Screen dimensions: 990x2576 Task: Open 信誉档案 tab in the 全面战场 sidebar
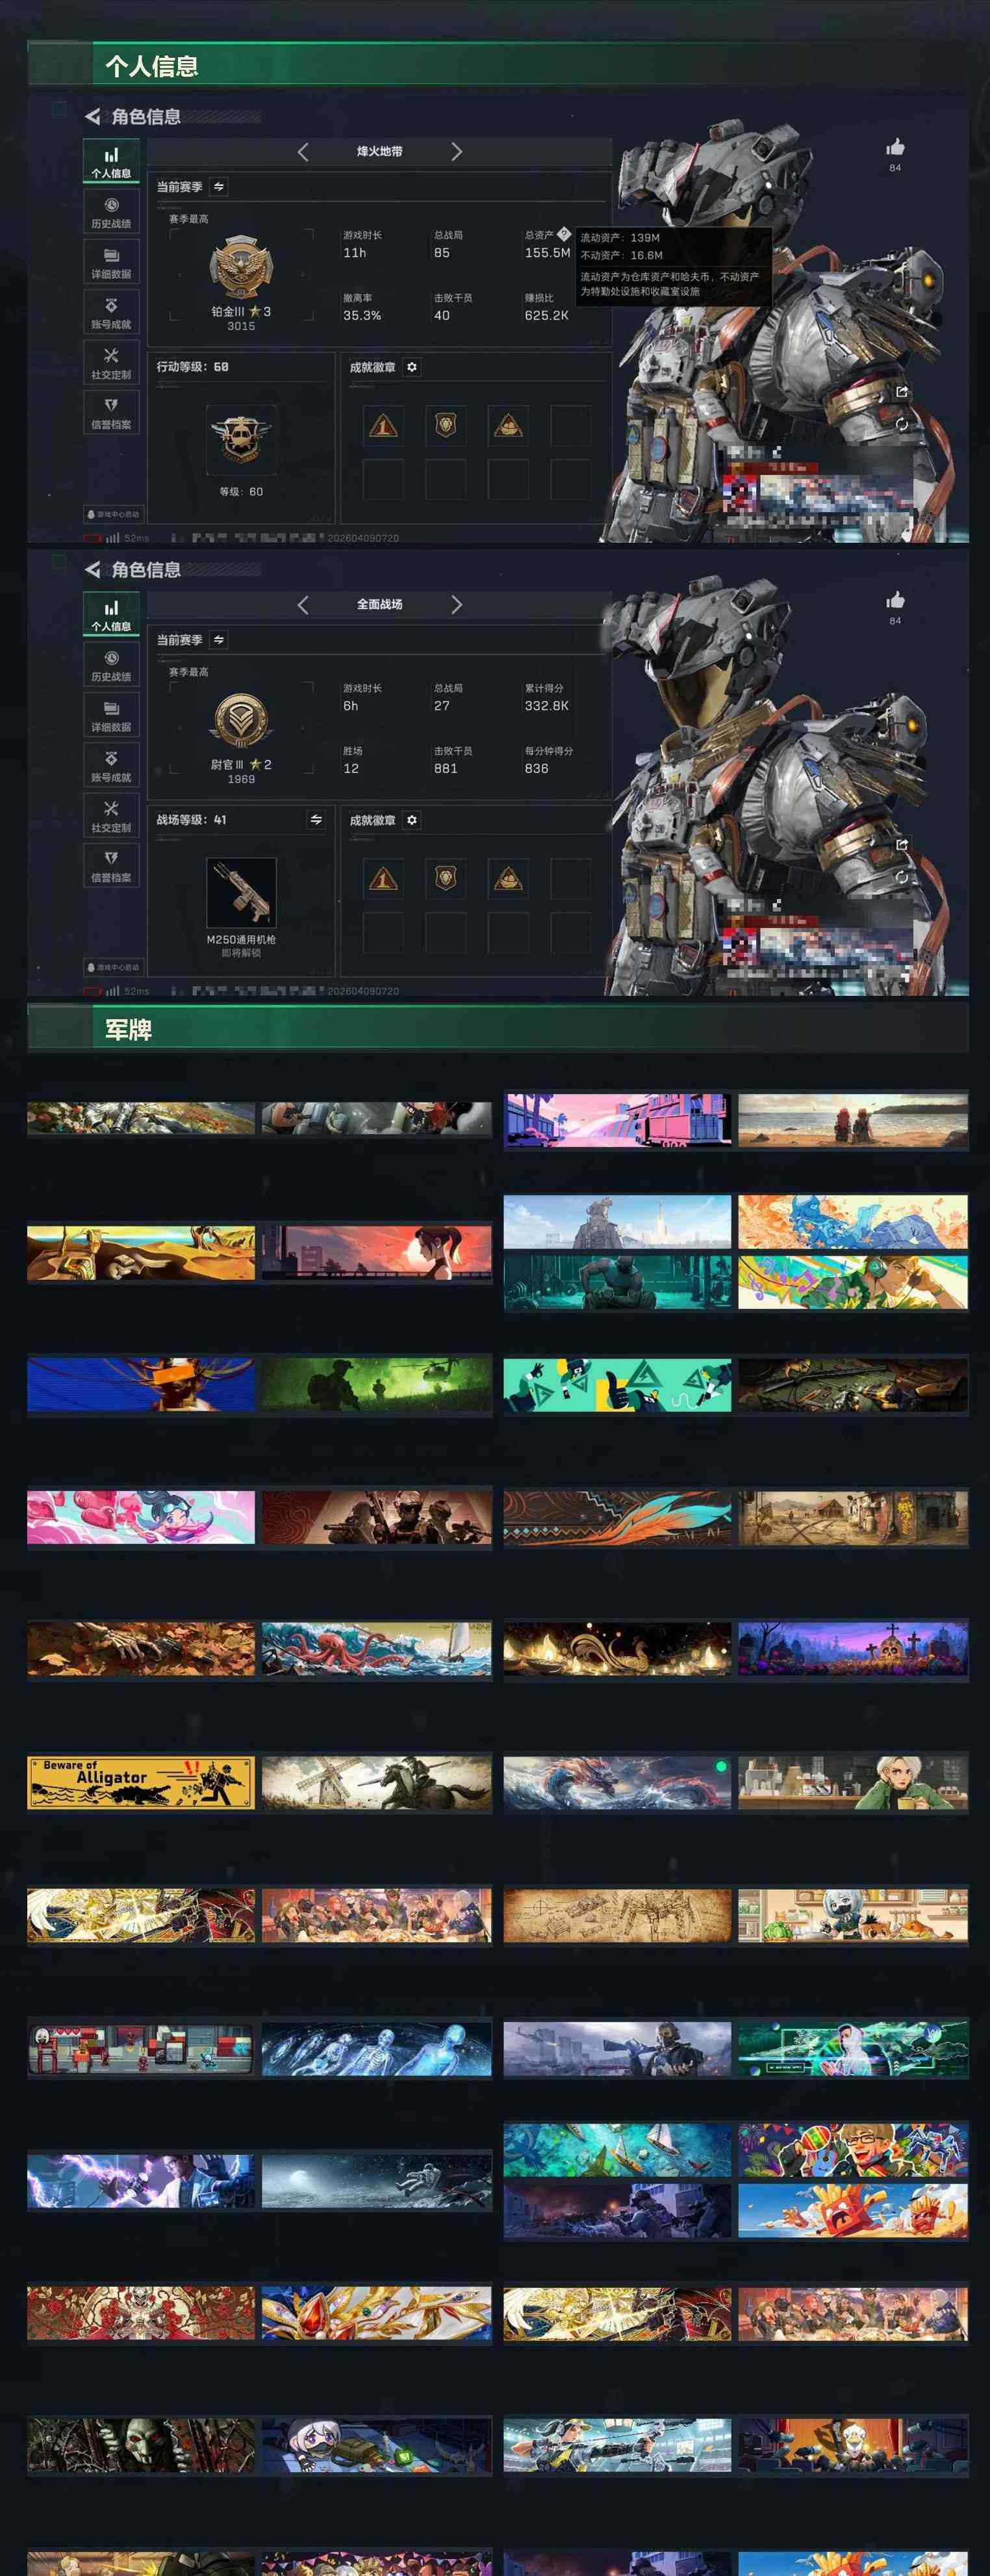[111, 866]
